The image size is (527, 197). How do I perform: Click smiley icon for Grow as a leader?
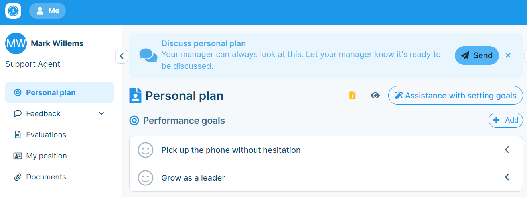pos(146,178)
